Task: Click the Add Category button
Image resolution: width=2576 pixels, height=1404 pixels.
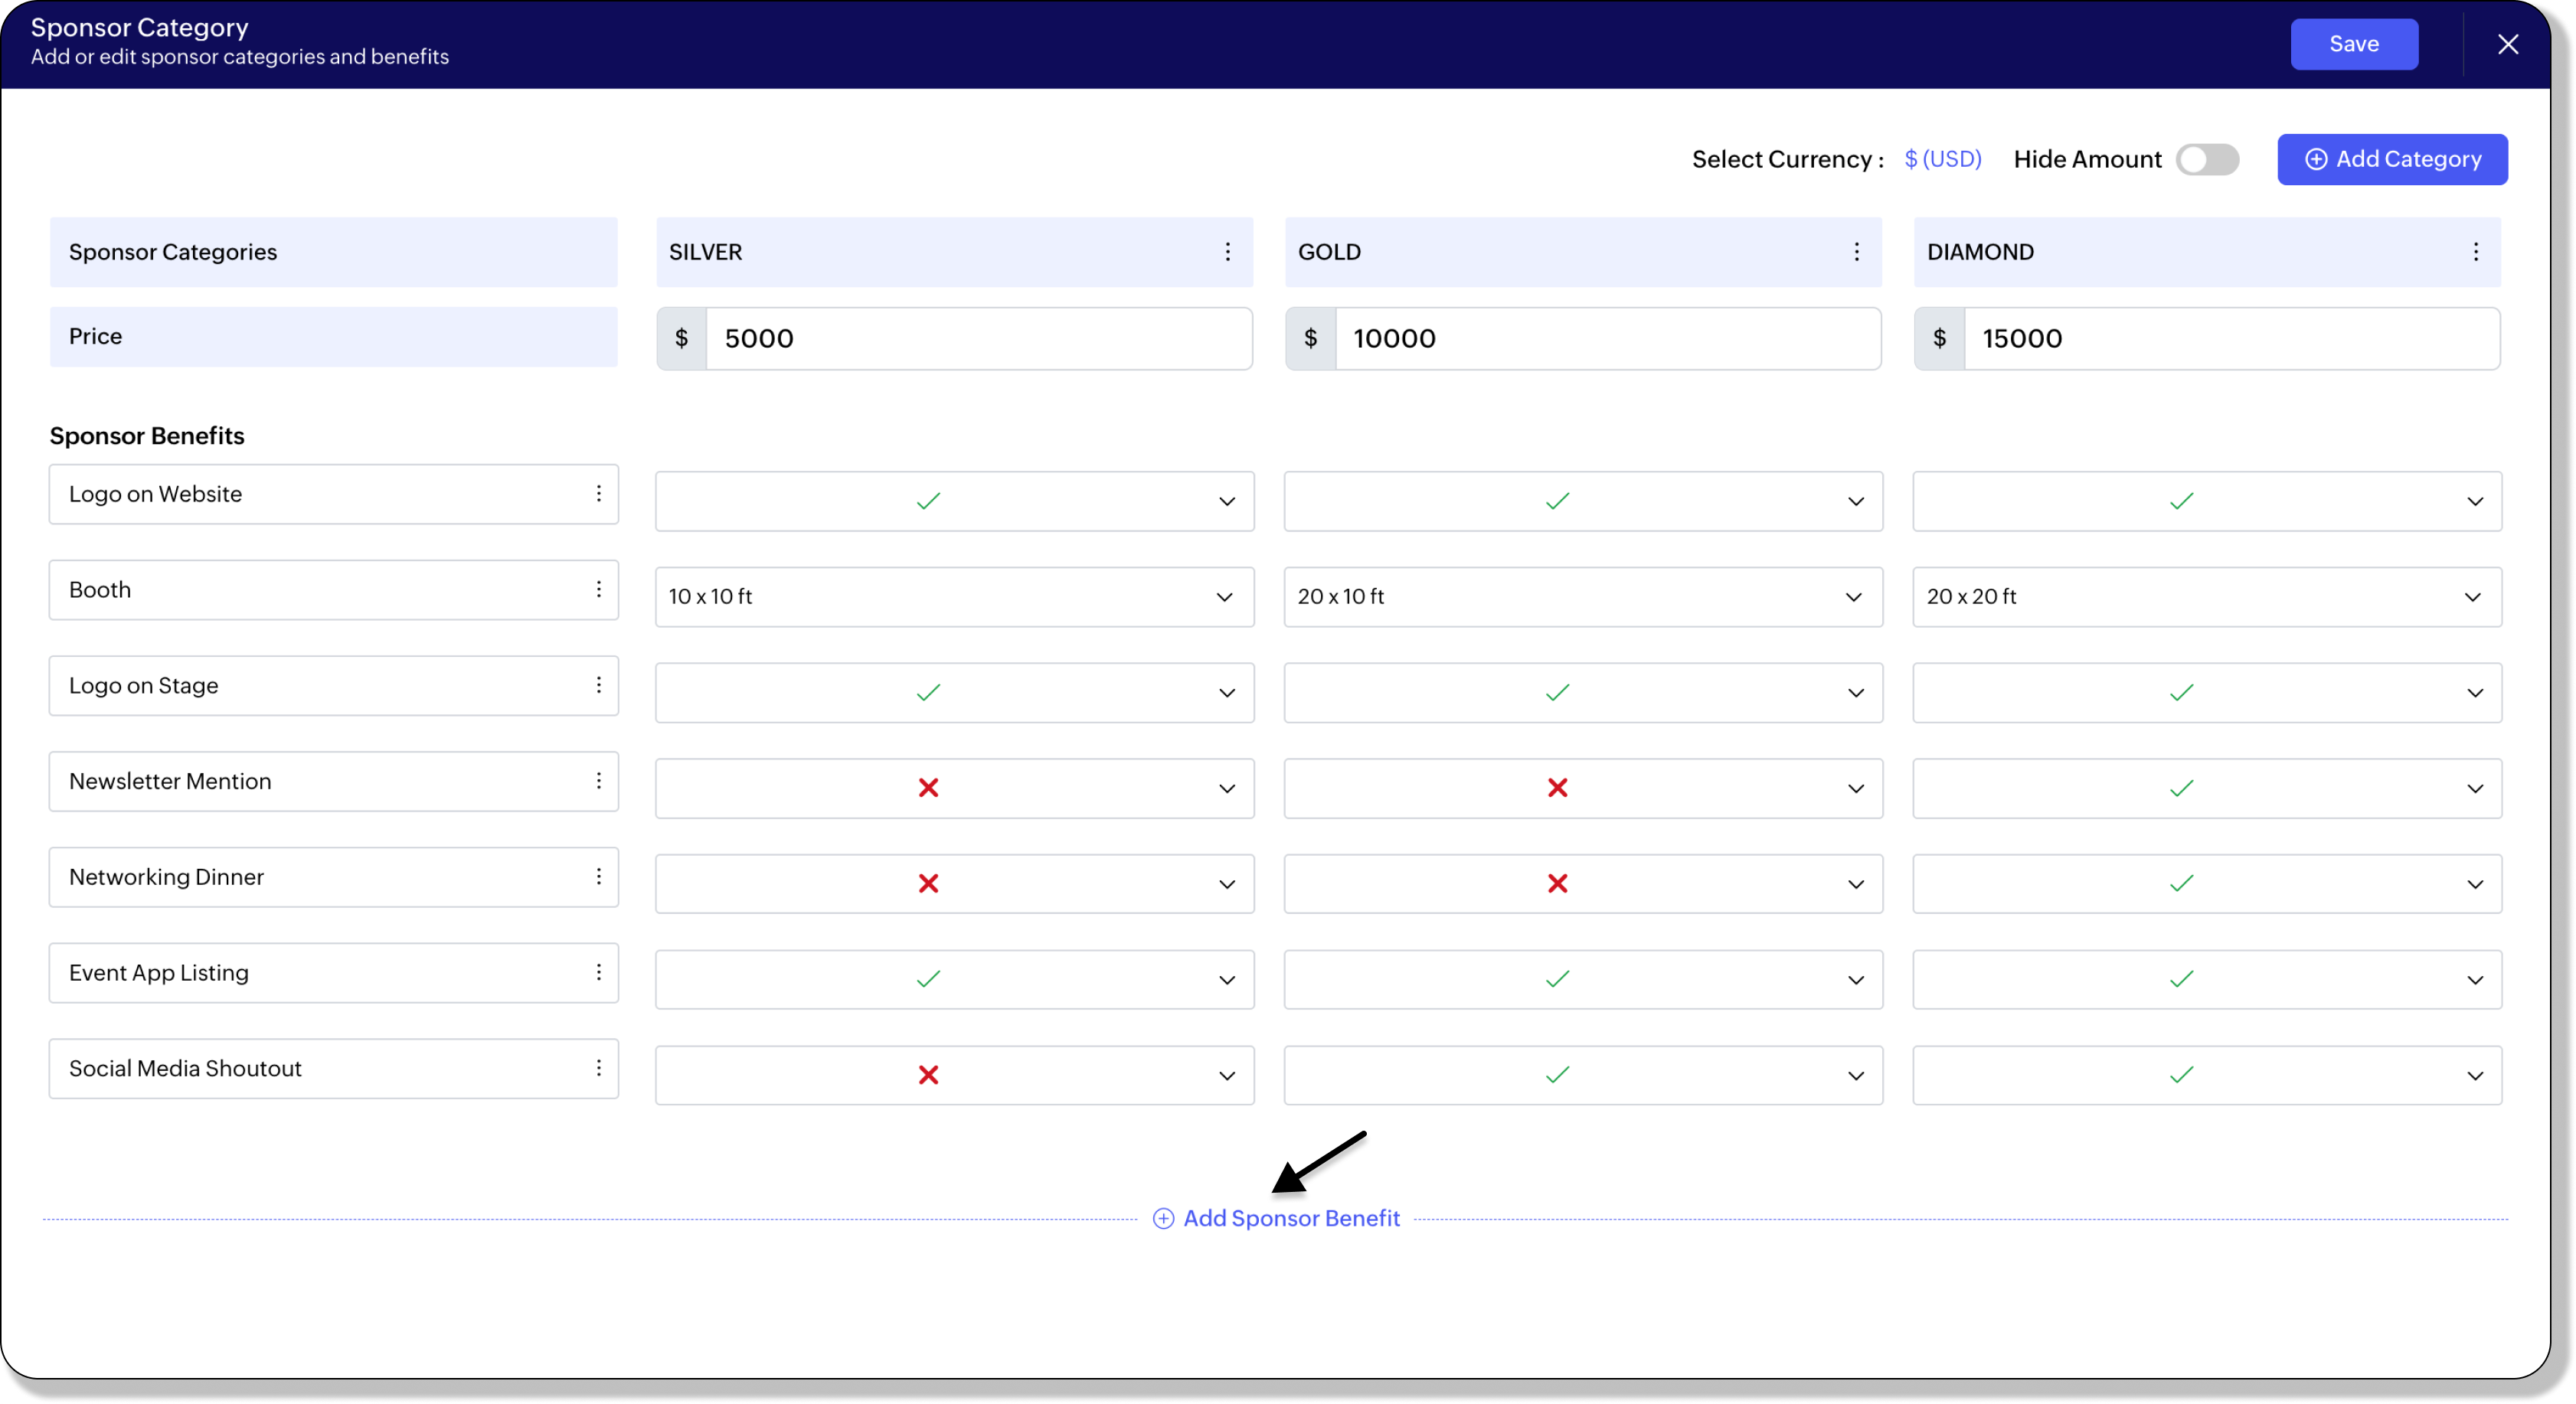Action: click(2392, 160)
